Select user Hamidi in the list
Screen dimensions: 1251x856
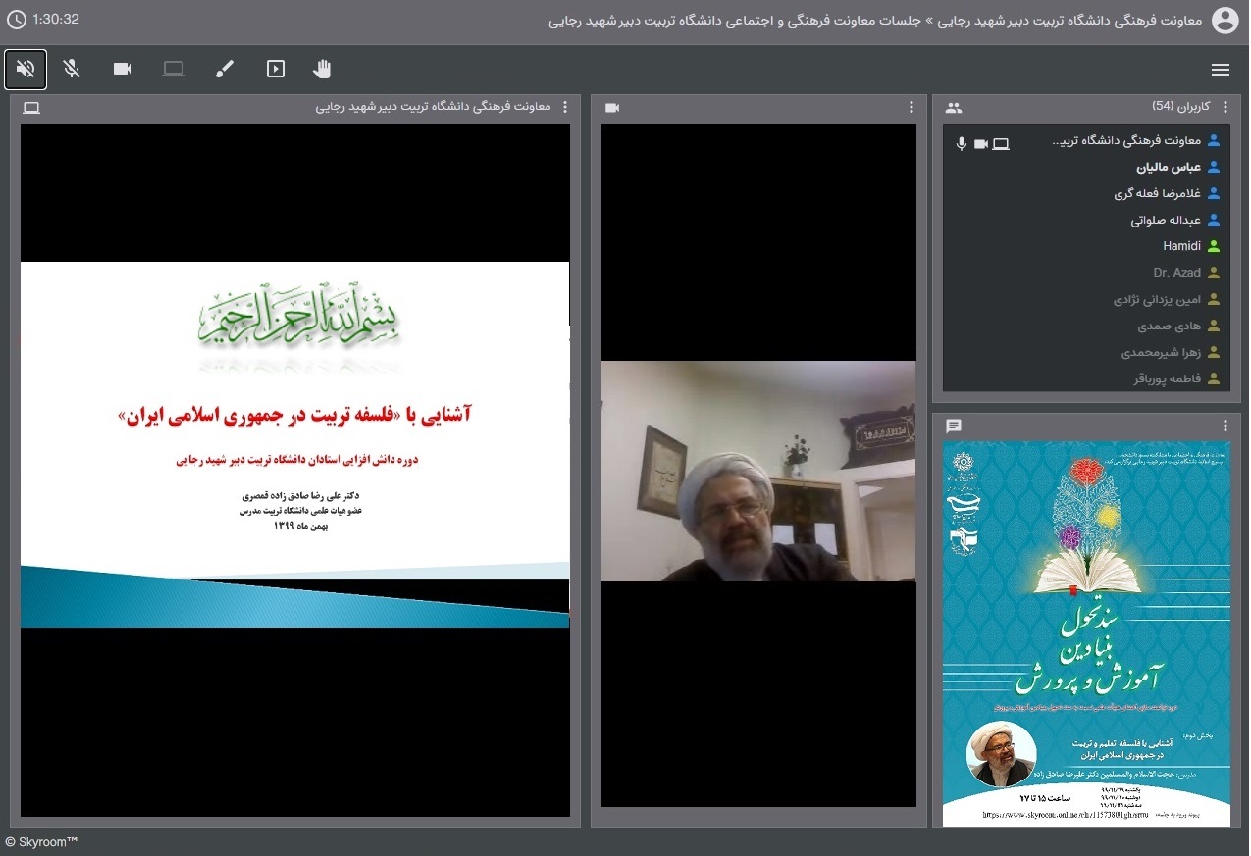[1181, 246]
